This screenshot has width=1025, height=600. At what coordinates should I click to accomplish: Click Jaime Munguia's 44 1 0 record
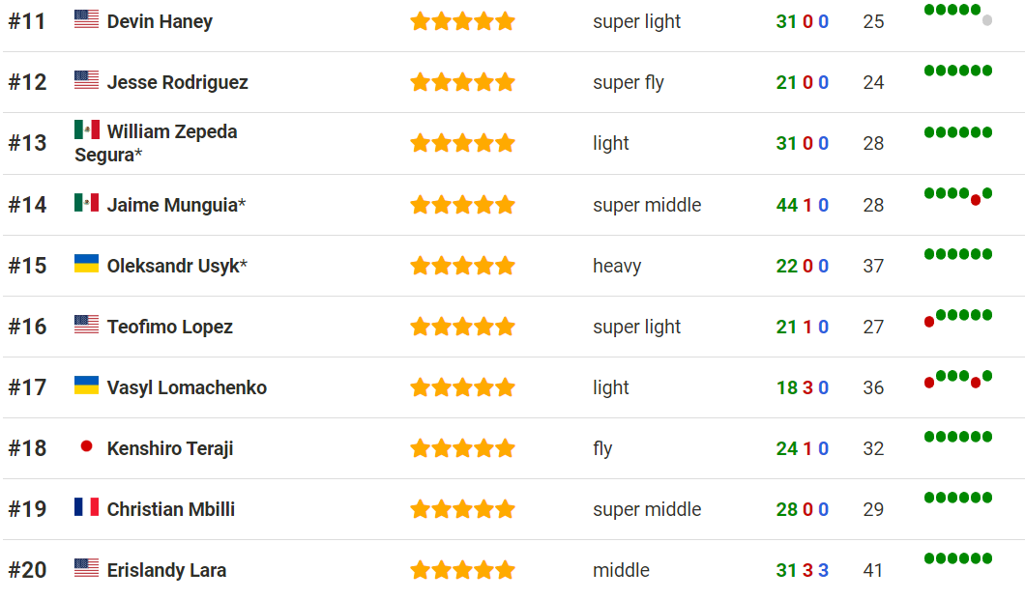pyautogui.click(x=802, y=205)
